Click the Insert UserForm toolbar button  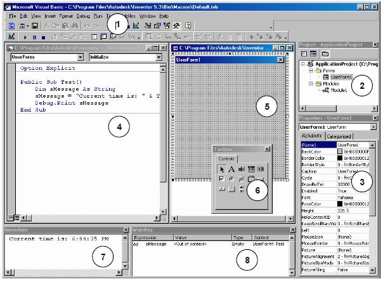pyautogui.click(x=21, y=25)
